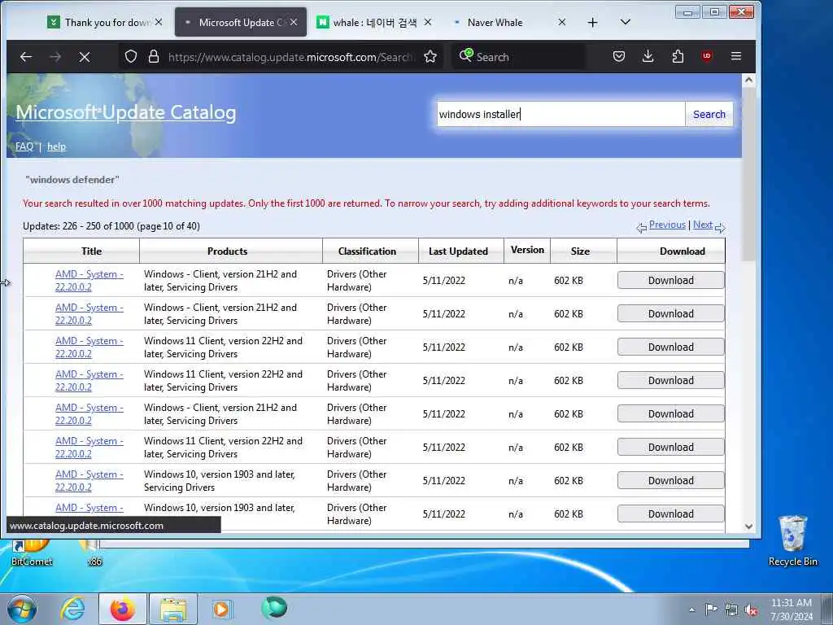Open the Microsoft Update Catalog home link
833x625 pixels.
coord(126,112)
